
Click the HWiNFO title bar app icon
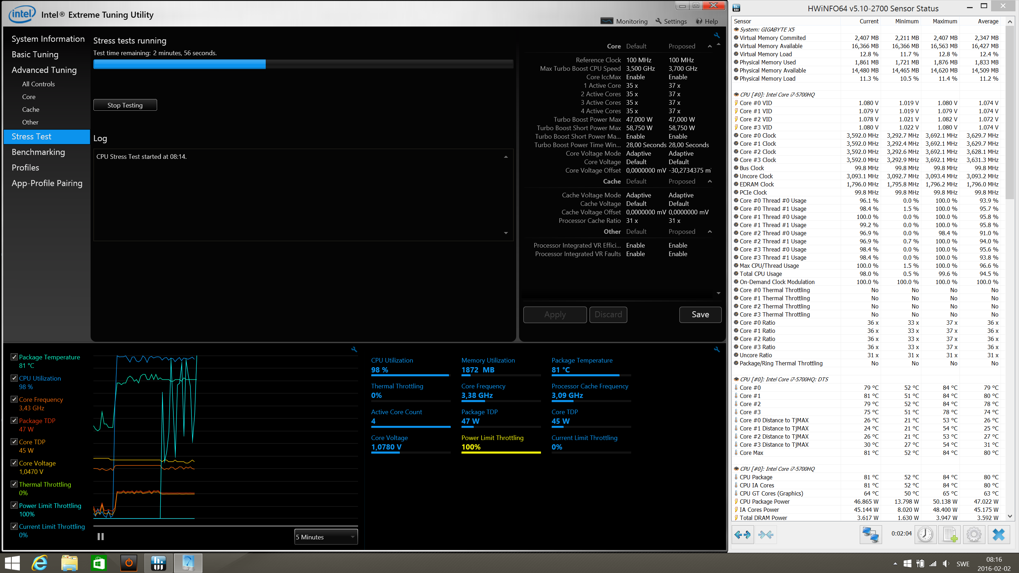[736, 8]
